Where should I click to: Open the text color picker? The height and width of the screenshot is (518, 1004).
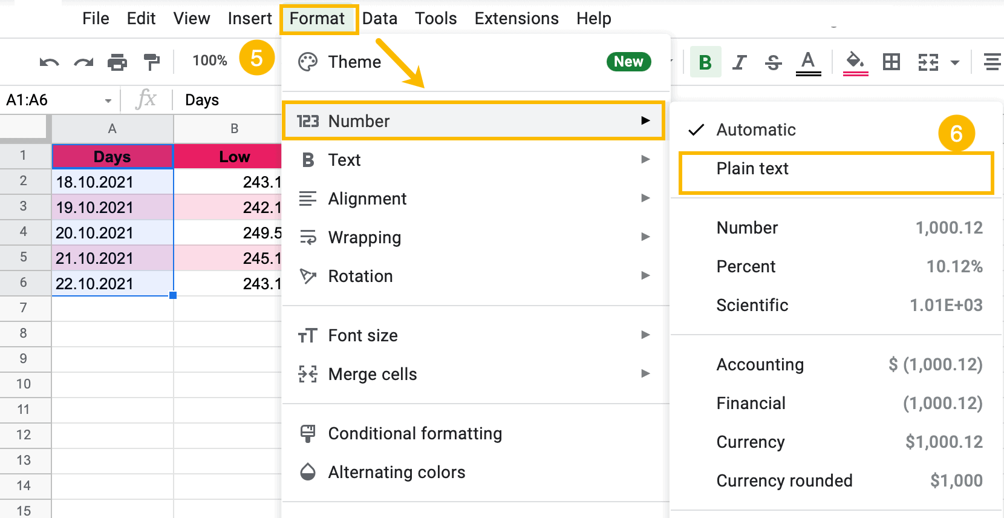coord(808,63)
